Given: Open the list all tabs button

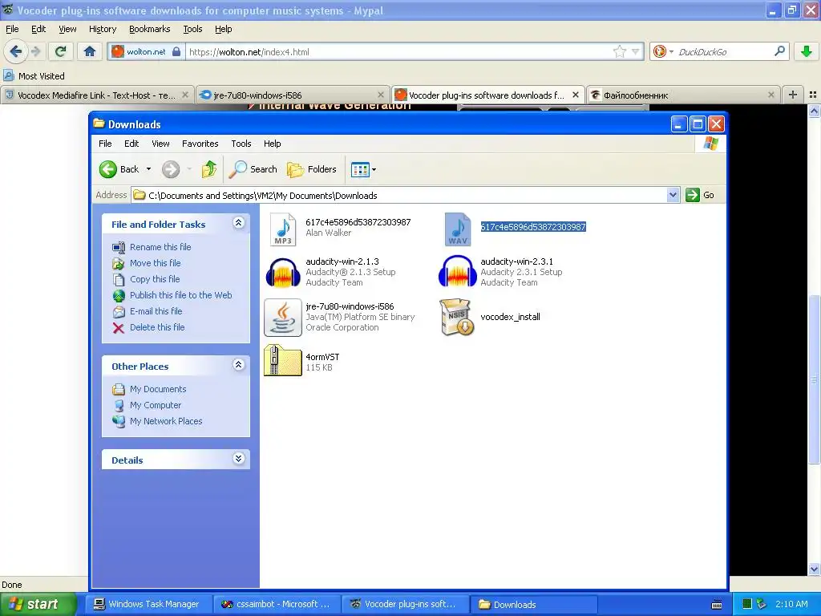Looking at the screenshot, I should (813, 95).
